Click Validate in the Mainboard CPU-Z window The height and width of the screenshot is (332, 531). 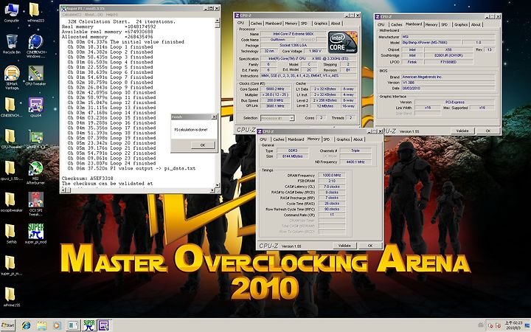click(x=462, y=131)
